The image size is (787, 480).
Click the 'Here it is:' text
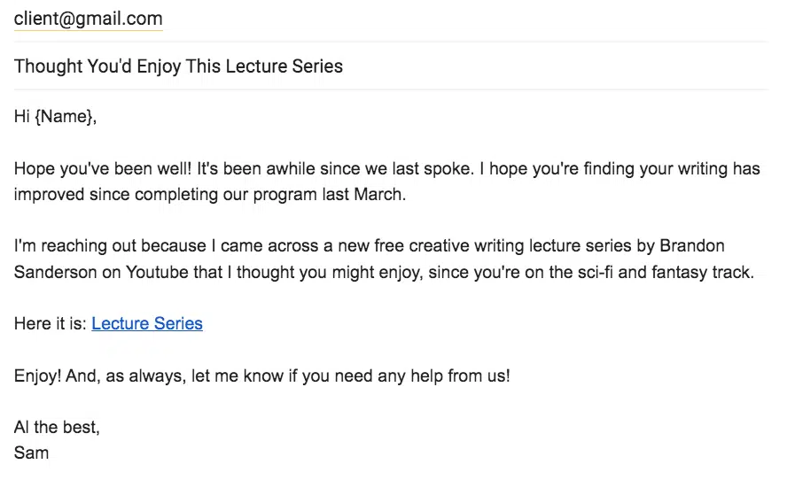[50, 323]
